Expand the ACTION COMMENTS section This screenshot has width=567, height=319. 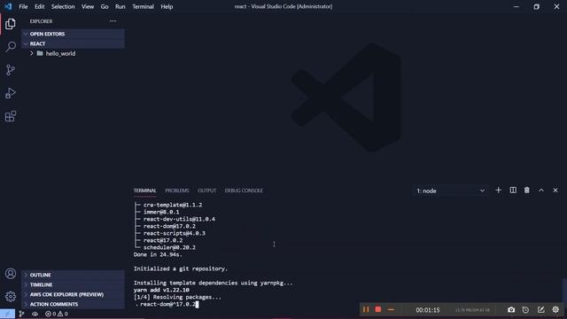tap(73, 304)
